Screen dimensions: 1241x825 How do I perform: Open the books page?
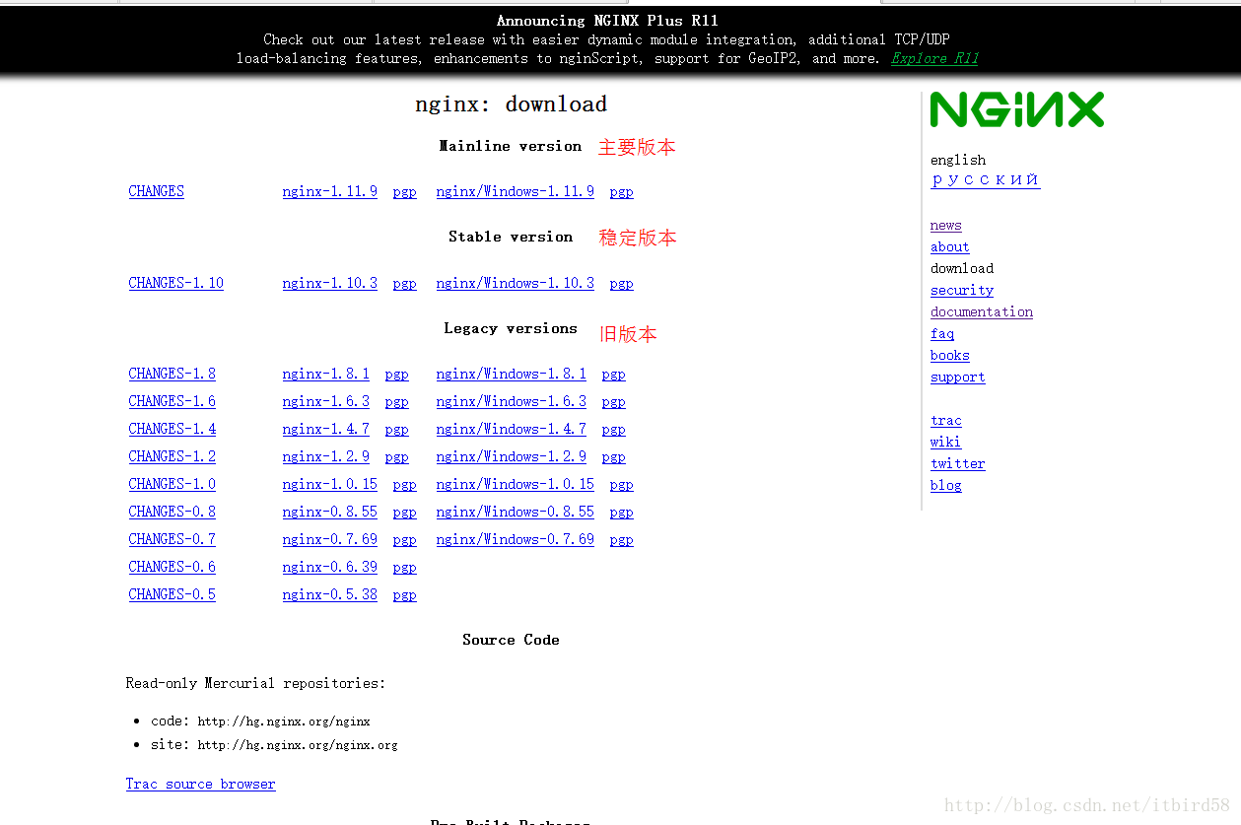[x=949, y=355]
